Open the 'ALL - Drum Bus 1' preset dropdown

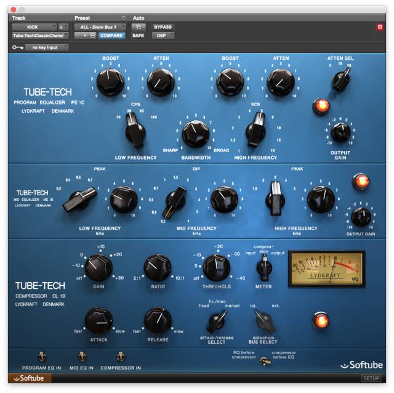[x=100, y=27]
